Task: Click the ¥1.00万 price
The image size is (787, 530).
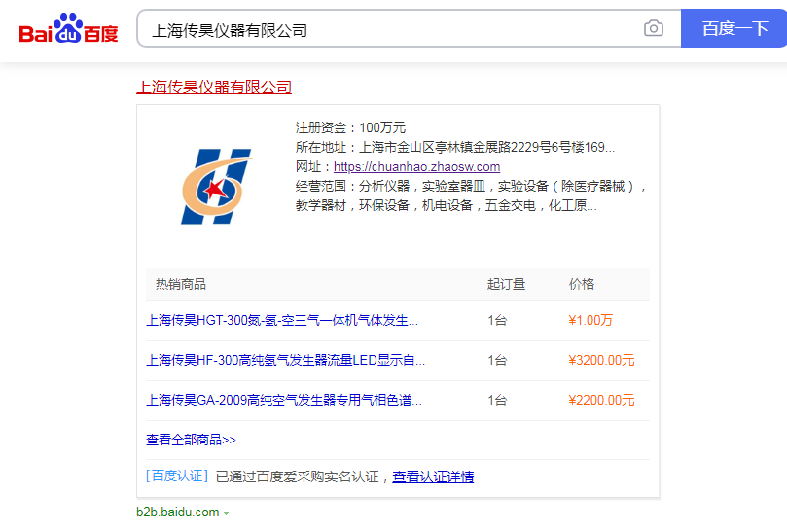Action: [x=590, y=320]
